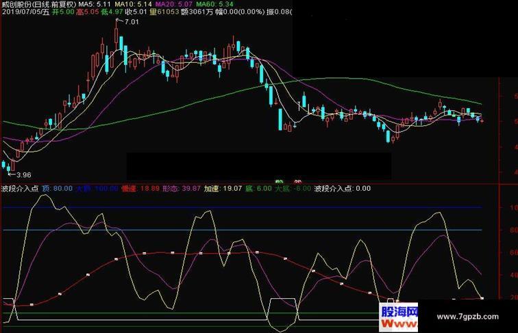Screen dimensions: 518x333
Task: Click the turnover value 额3061万
Action: 197,12
